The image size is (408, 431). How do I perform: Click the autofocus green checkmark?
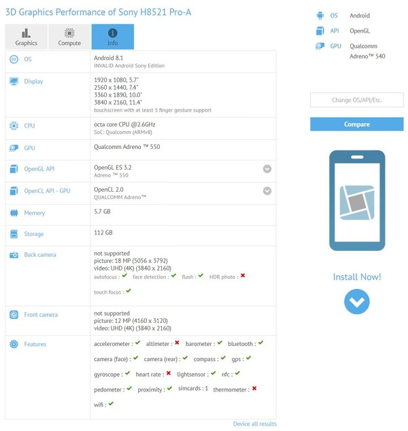(124, 275)
